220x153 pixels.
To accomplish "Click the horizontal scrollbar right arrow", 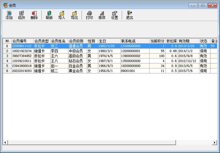I will (x=215, y=142).
